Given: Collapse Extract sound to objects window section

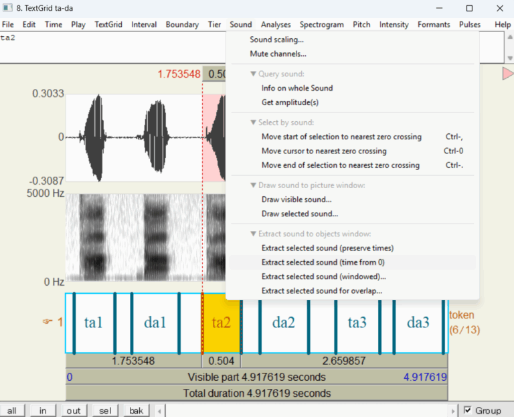Looking at the screenshot, I should [254, 234].
